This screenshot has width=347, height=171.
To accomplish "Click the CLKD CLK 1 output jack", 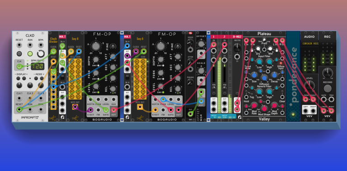I will (x=19, y=98).
